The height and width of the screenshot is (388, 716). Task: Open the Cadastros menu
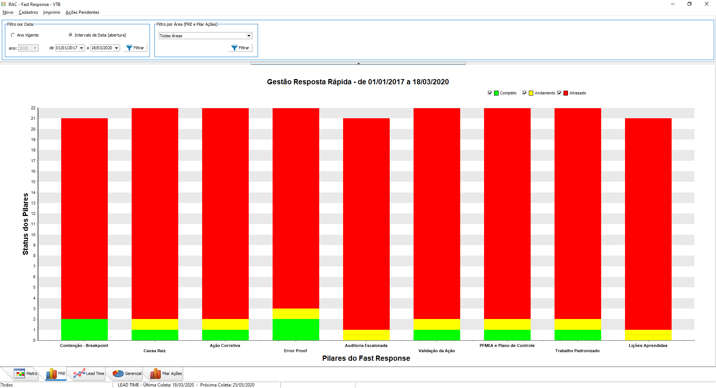[28, 12]
